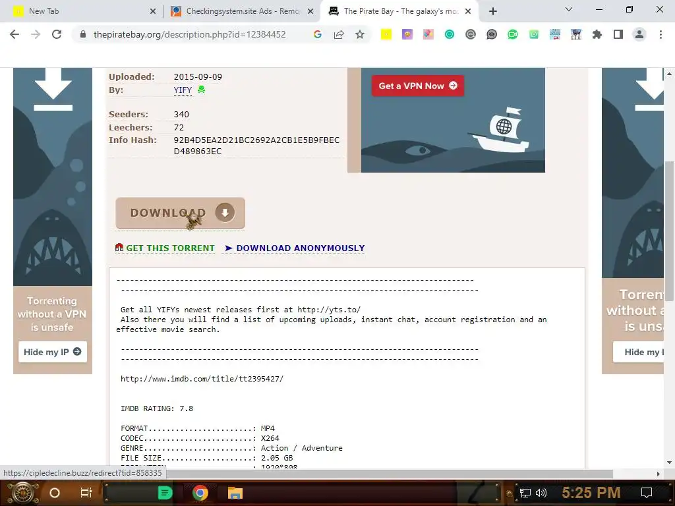Open the gray circle extension

click(471, 34)
